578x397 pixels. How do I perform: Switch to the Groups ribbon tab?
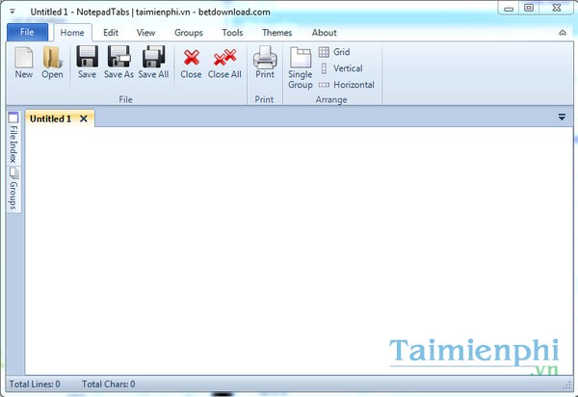(189, 33)
